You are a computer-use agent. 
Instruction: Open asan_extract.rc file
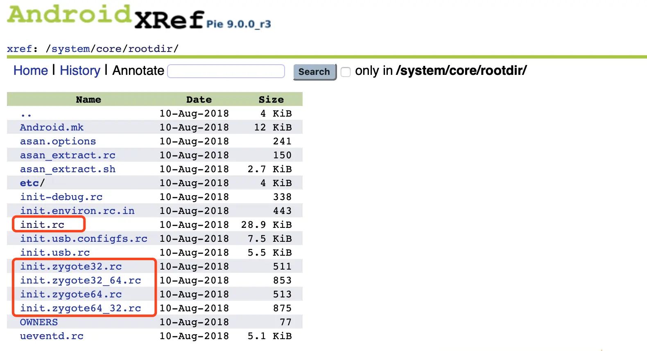click(68, 155)
